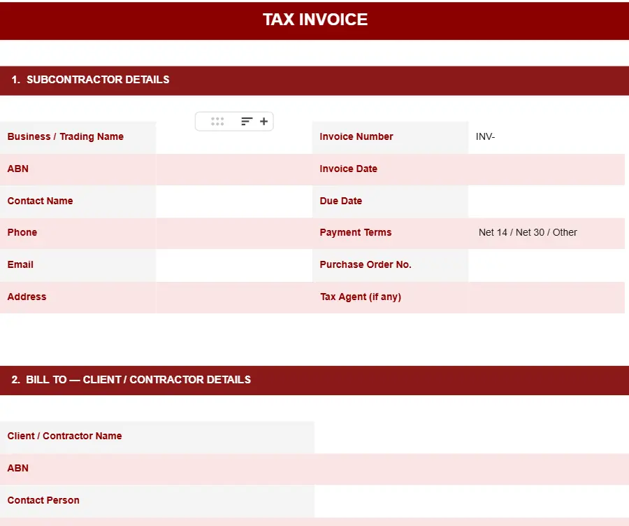
Task: Click the Client / Contractor Name value cell
Action: 471,436
